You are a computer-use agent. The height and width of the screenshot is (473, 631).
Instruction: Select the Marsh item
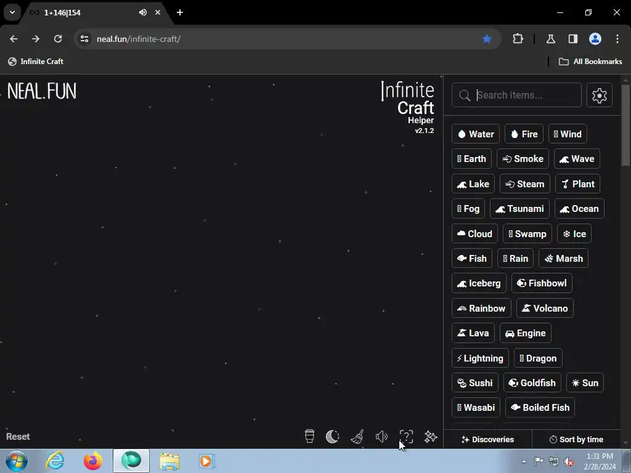tap(563, 258)
